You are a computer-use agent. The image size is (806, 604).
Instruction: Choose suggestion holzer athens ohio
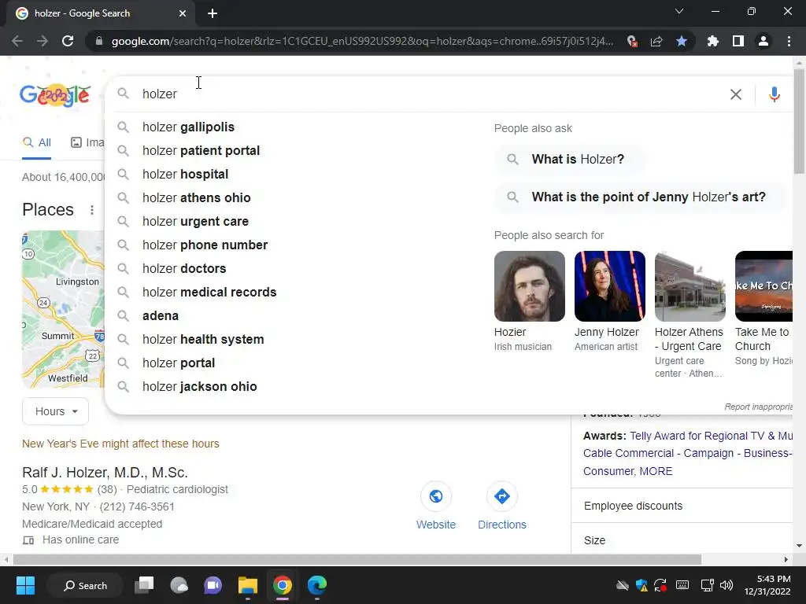pyautogui.click(x=196, y=197)
